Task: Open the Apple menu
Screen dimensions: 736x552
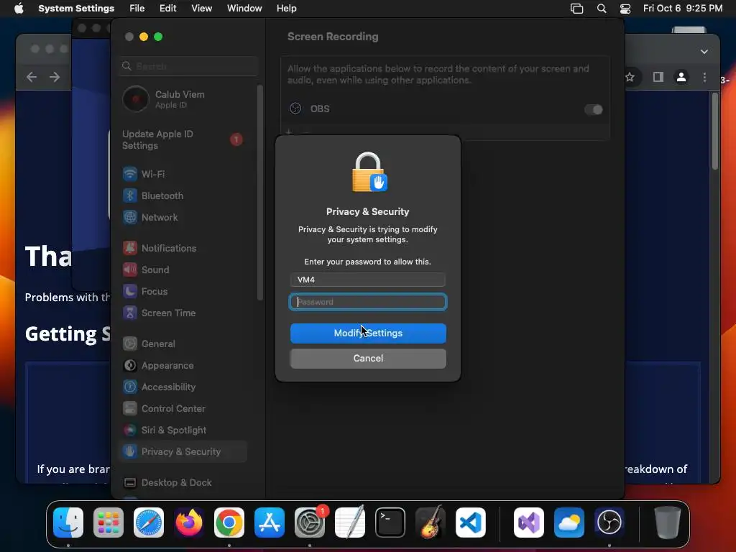Action: coord(19,9)
